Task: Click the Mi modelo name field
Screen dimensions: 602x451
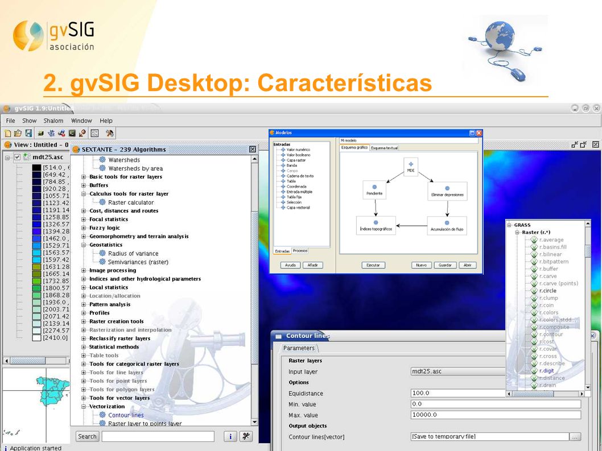Action: pyautogui.click(x=409, y=140)
